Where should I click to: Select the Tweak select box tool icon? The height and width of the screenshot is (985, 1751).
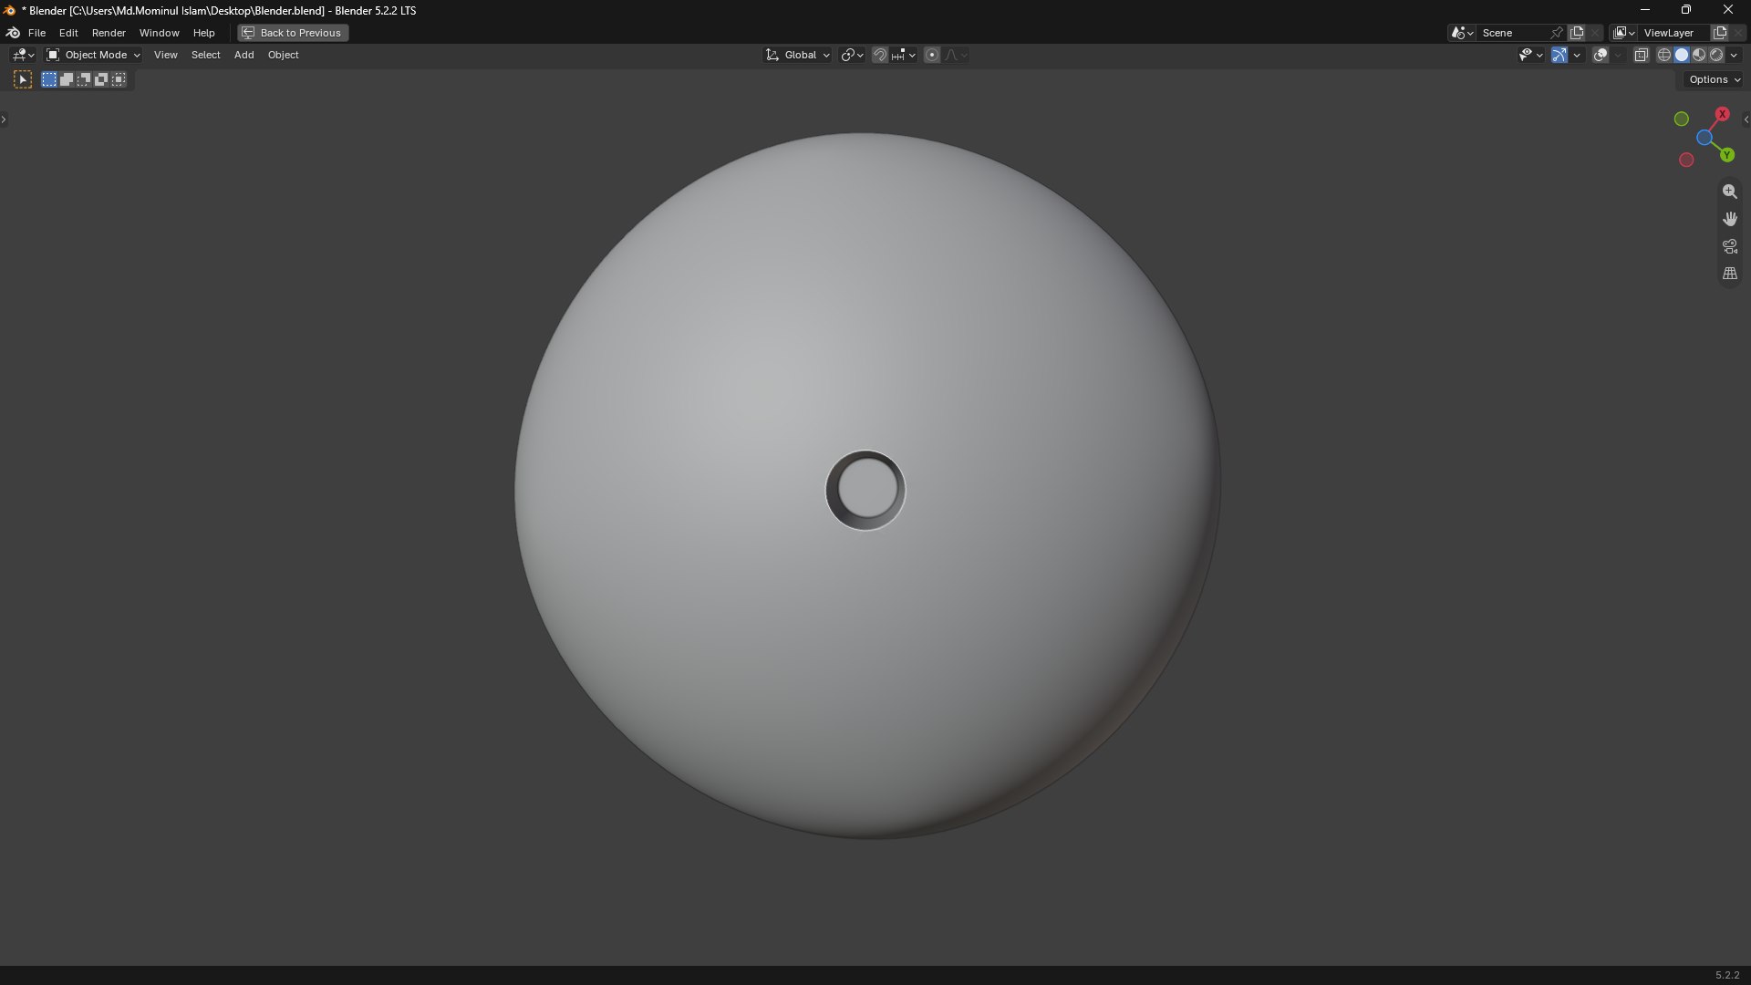[x=23, y=80]
